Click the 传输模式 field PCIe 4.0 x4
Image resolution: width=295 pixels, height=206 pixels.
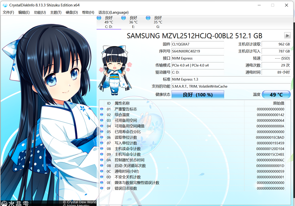coord(198,65)
